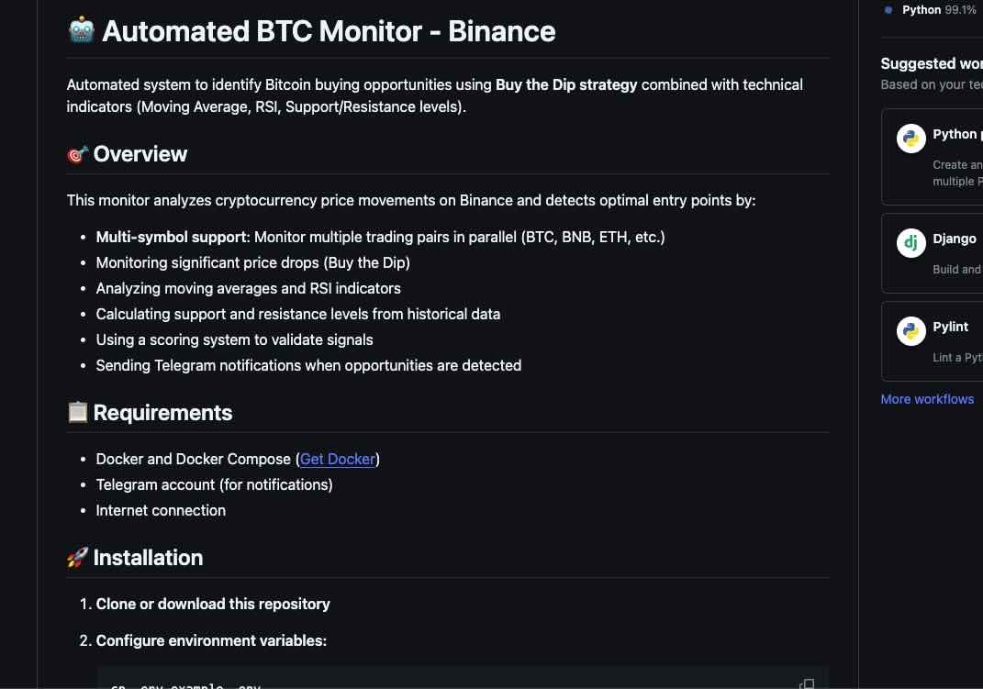Select the Django workflow icon

click(x=910, y=243)
